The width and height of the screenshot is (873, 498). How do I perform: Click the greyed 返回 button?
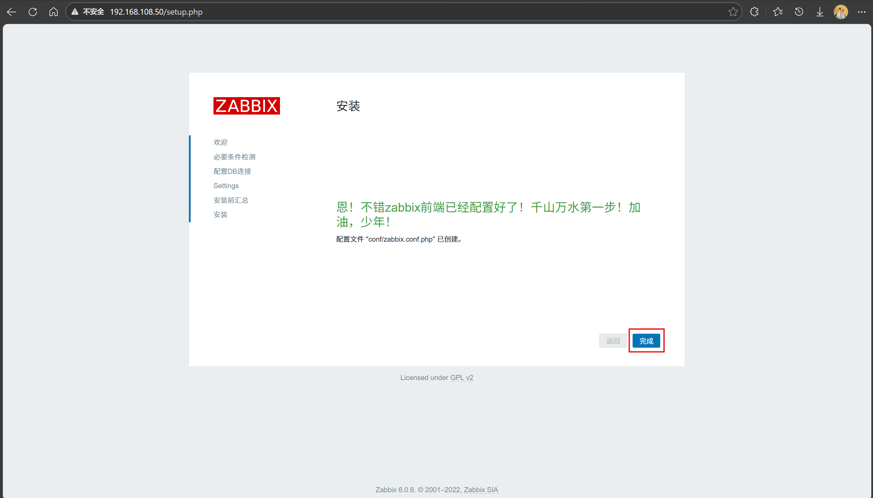click(613, 341)
